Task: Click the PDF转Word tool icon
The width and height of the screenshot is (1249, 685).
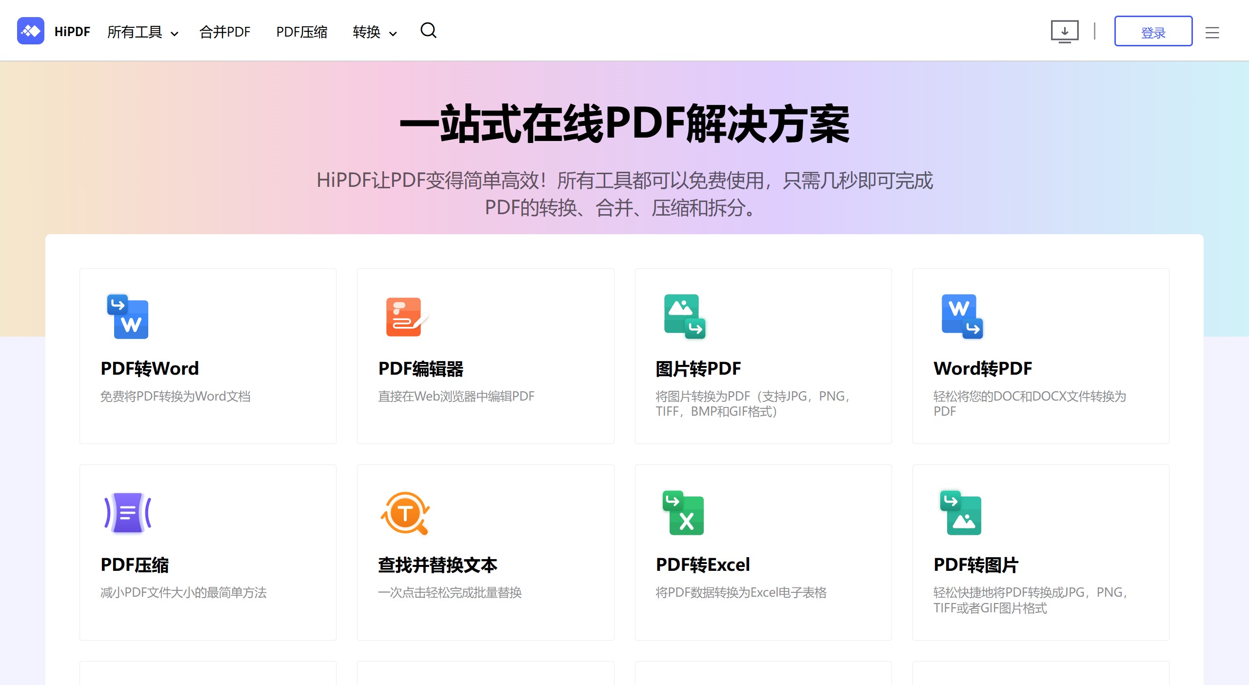Action: point(128,317)
